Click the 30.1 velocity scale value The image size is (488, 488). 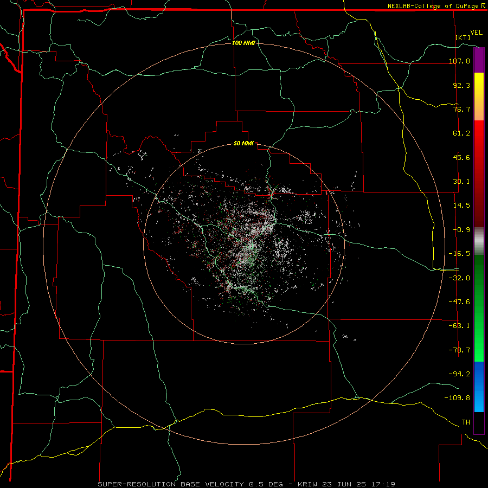click(x=461, y=182)
